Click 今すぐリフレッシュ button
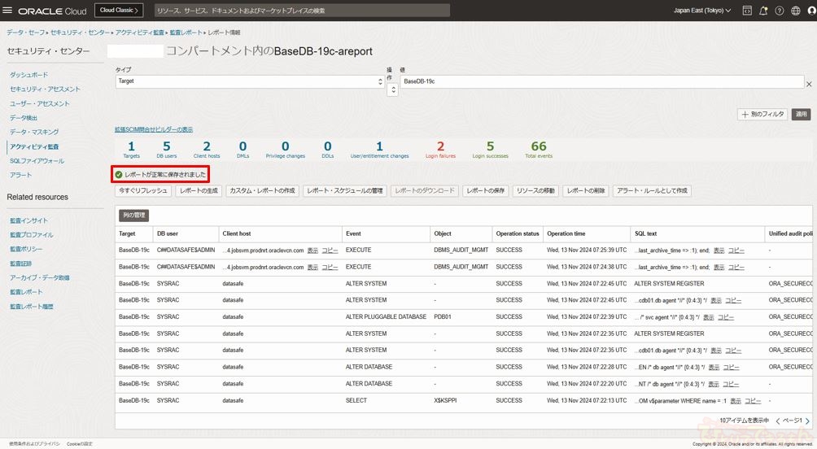817x449 pixels. click(x=142, y=190)
